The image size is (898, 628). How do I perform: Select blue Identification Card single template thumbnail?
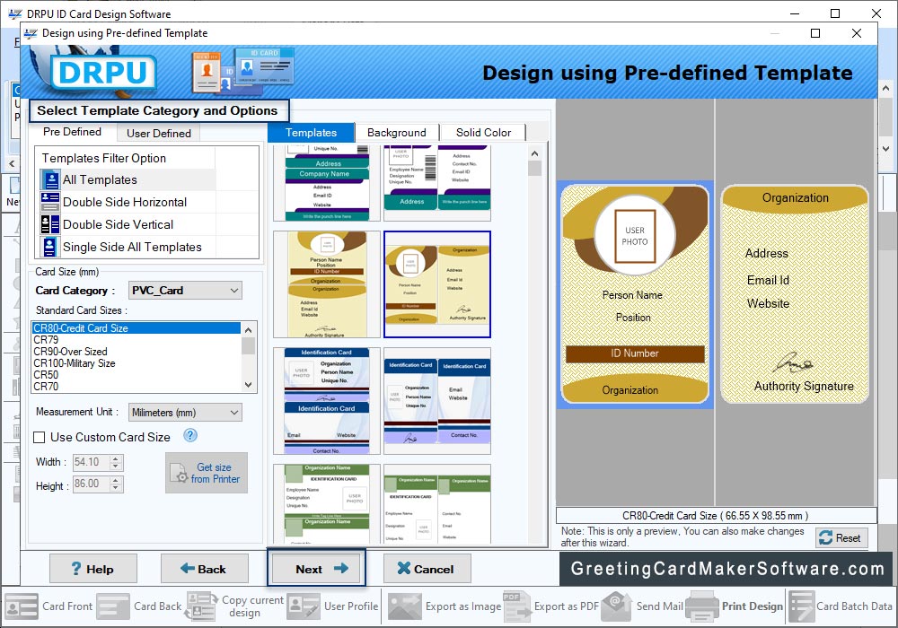pos(327,401)
